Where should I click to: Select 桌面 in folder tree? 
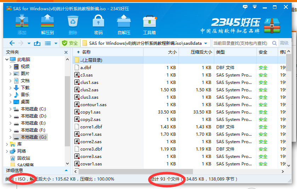coord(25,102)
